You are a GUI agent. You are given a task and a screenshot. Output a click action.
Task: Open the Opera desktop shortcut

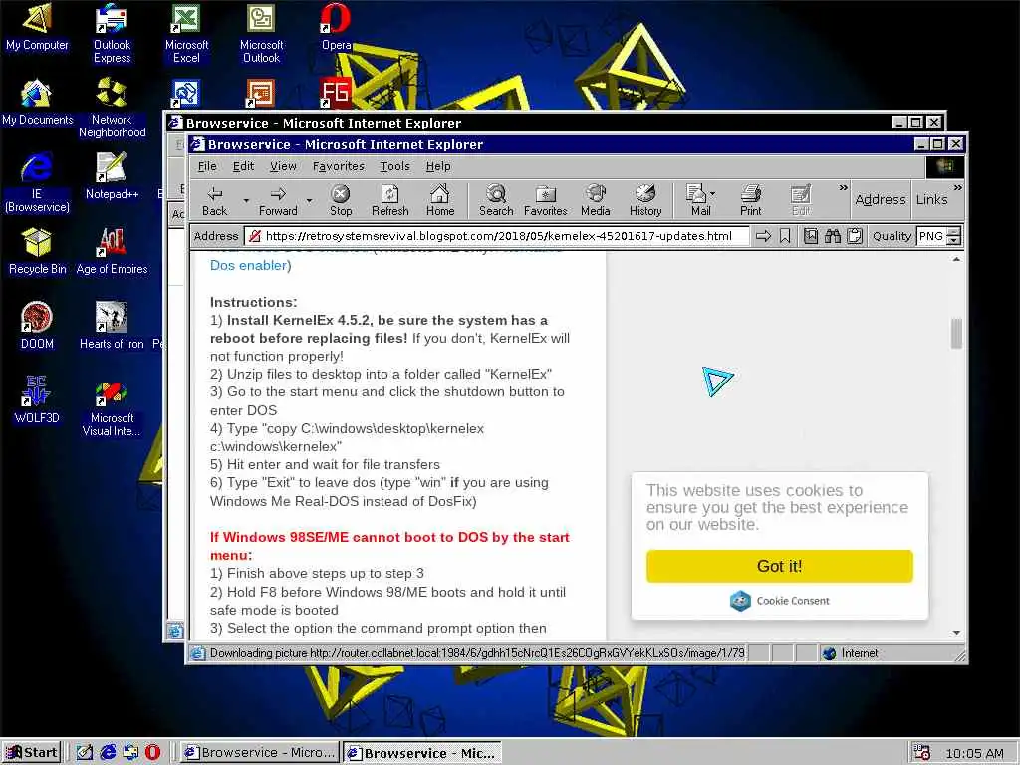click(x=336, y=27)
